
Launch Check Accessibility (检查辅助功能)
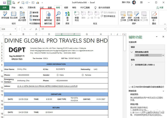point(48,16)
